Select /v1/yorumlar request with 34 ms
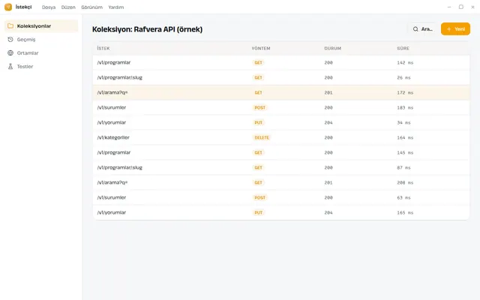 pyautogui.click(x=281, y=122)
